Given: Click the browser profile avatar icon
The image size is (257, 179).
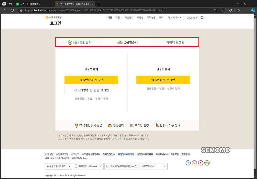Looking at the screenshot, I should tap(4, 4).
